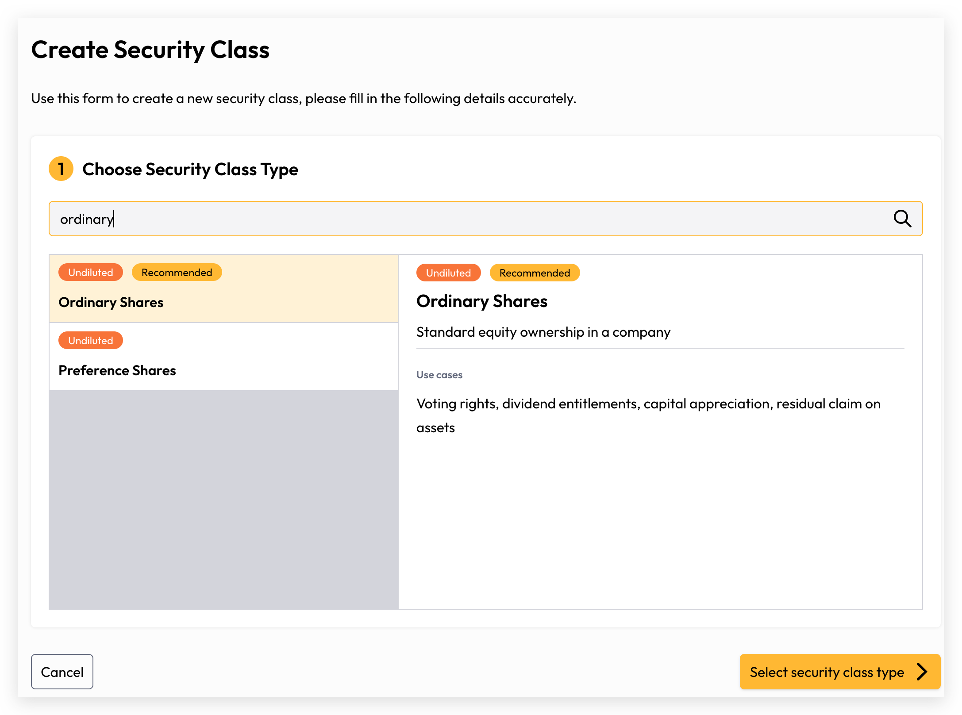Click the Standard equity ownership description

(543, 332)
